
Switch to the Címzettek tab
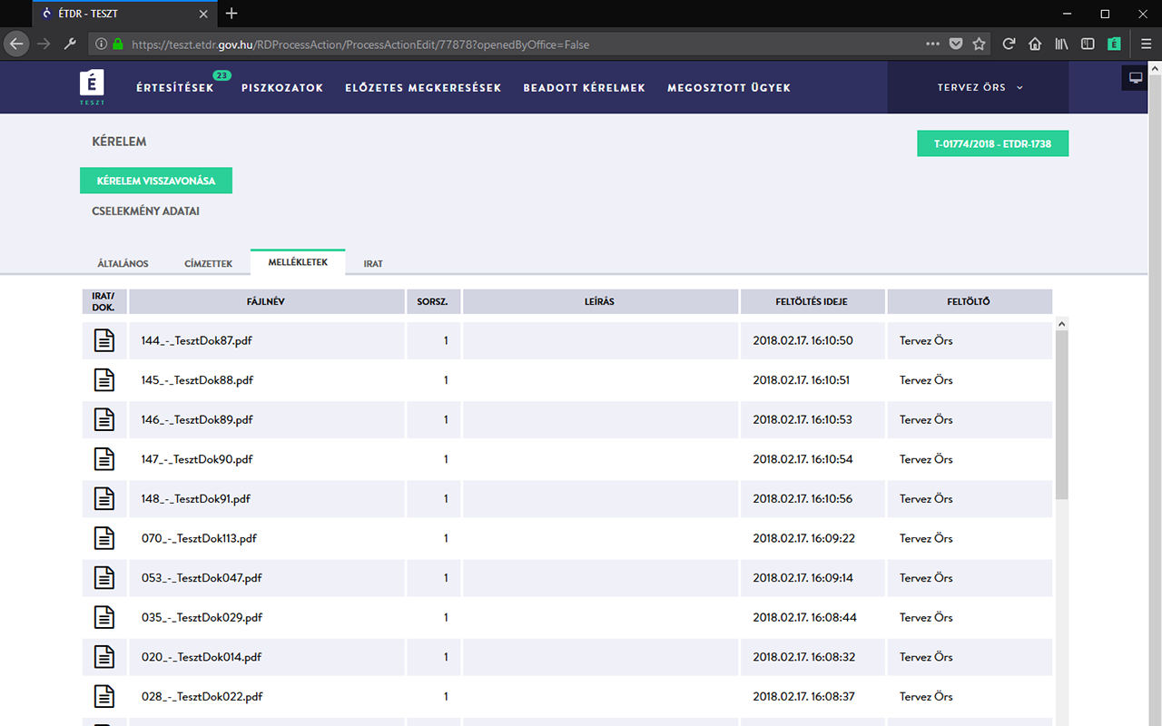pos(208,263)
